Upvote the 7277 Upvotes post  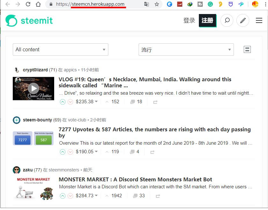(63, 152)
